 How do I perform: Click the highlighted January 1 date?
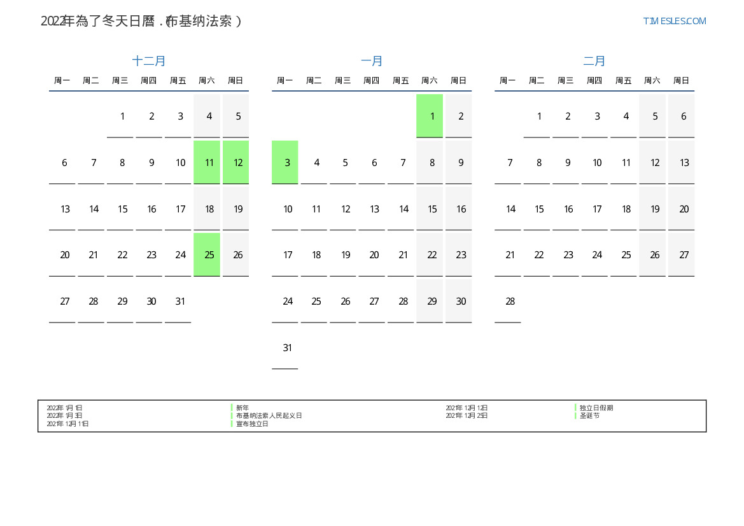pyautogui.click(x=430, y=116)
